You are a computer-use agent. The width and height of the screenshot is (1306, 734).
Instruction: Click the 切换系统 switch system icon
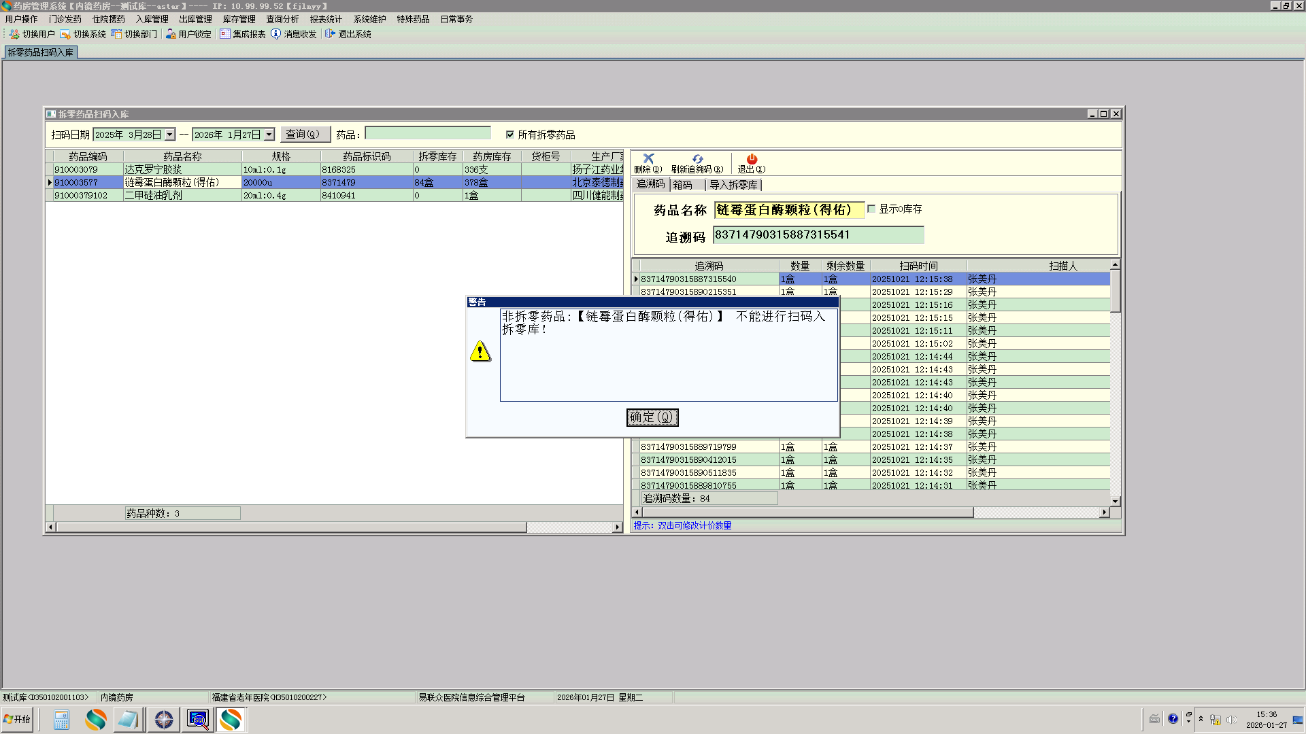click(x=65, y=34)
